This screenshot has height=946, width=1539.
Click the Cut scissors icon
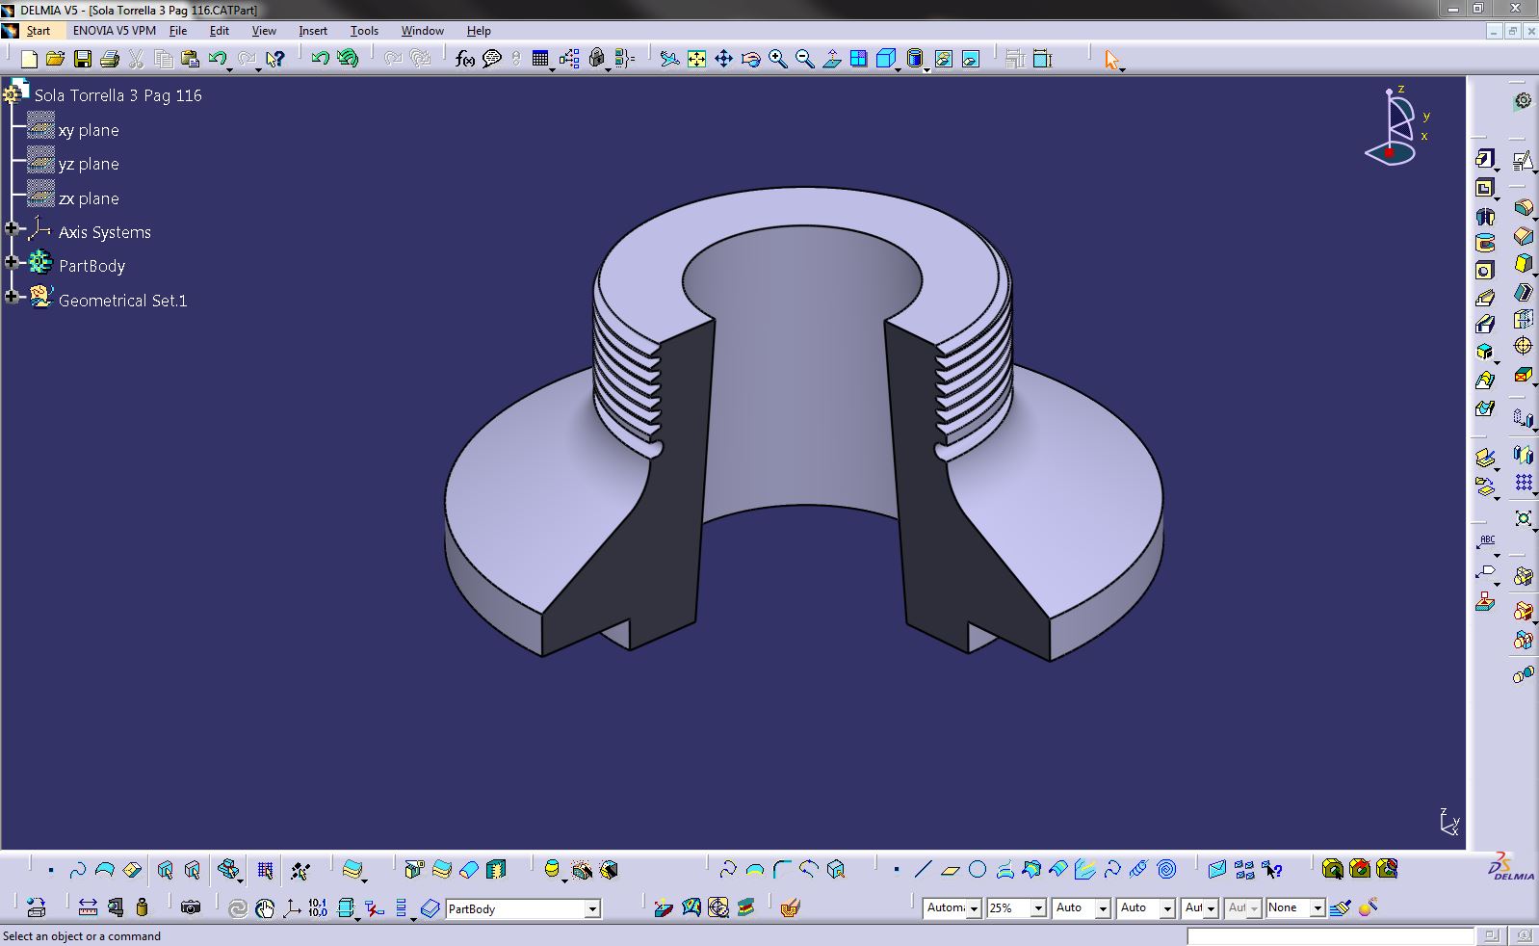pyautogui.click(x=136, y=59)
